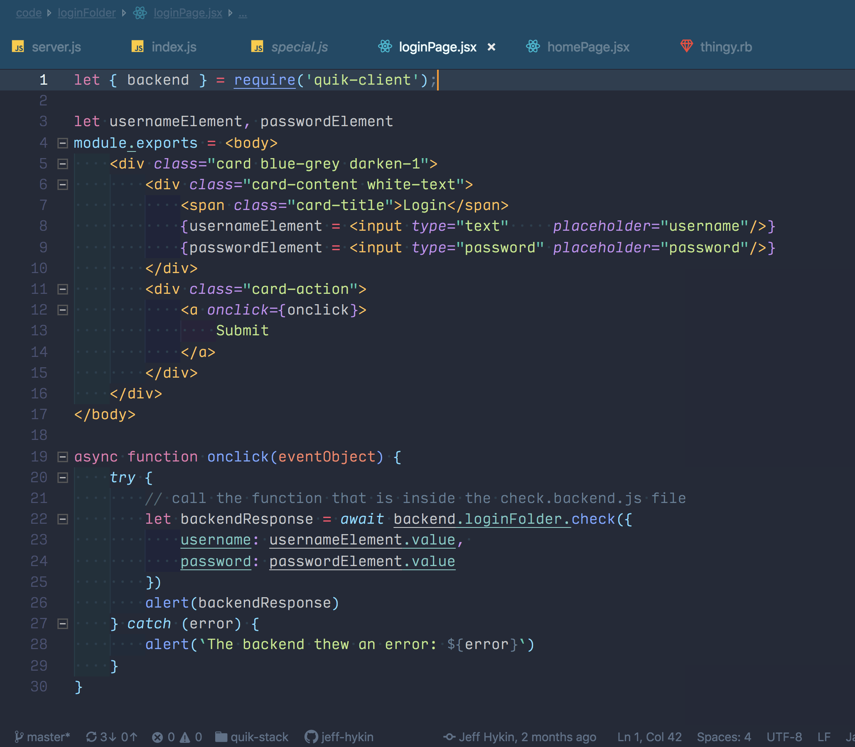The height and width of the screenshot is (747, 855).
Task: Click the GitHub icon in status bar
Action: (311, 737)
